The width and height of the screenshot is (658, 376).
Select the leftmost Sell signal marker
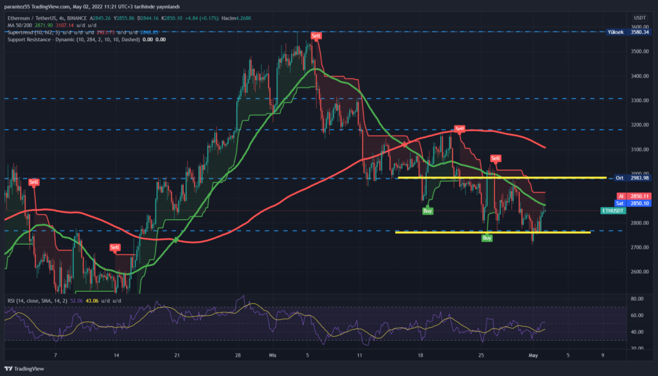(33, 183)
